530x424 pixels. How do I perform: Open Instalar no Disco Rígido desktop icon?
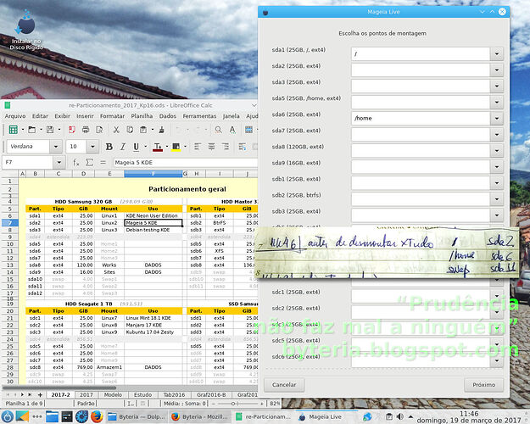click(x=26, y=30)
